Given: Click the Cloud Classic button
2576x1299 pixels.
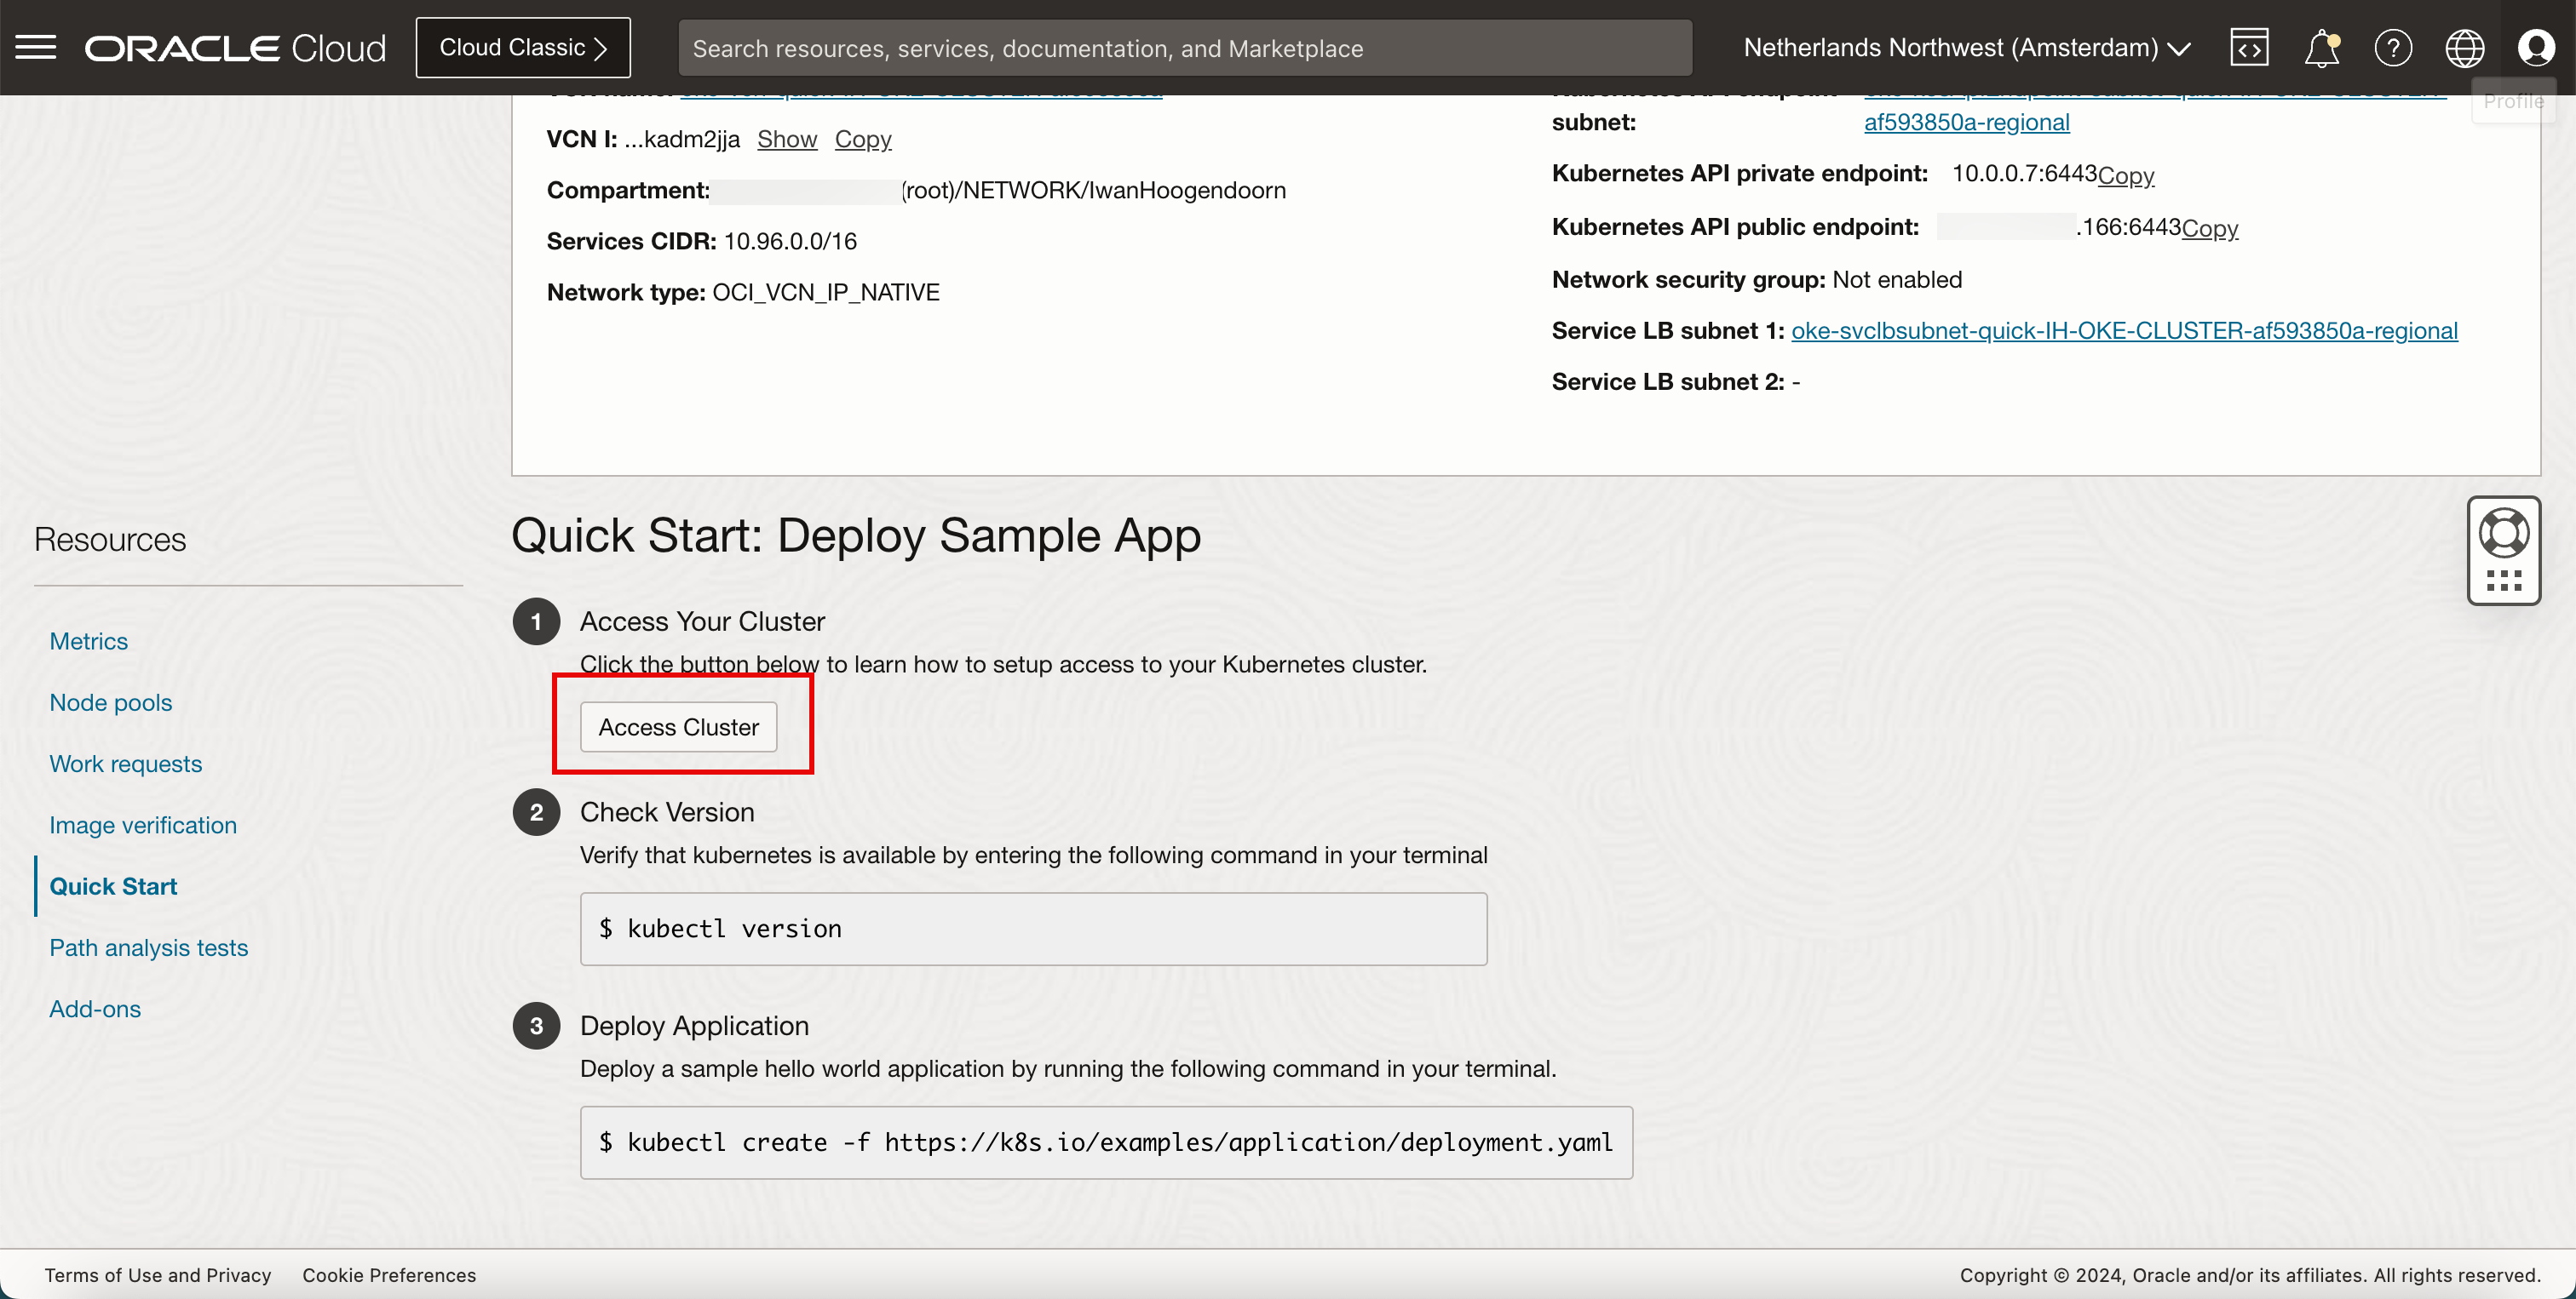Looking at the screenshot, I should coord(523,48).
